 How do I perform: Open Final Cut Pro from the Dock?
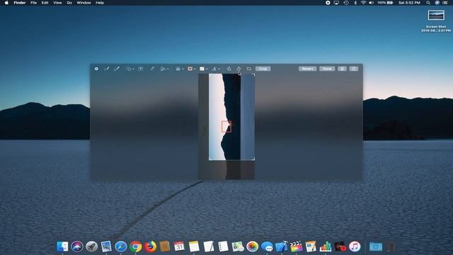click(x=296, y=246)
